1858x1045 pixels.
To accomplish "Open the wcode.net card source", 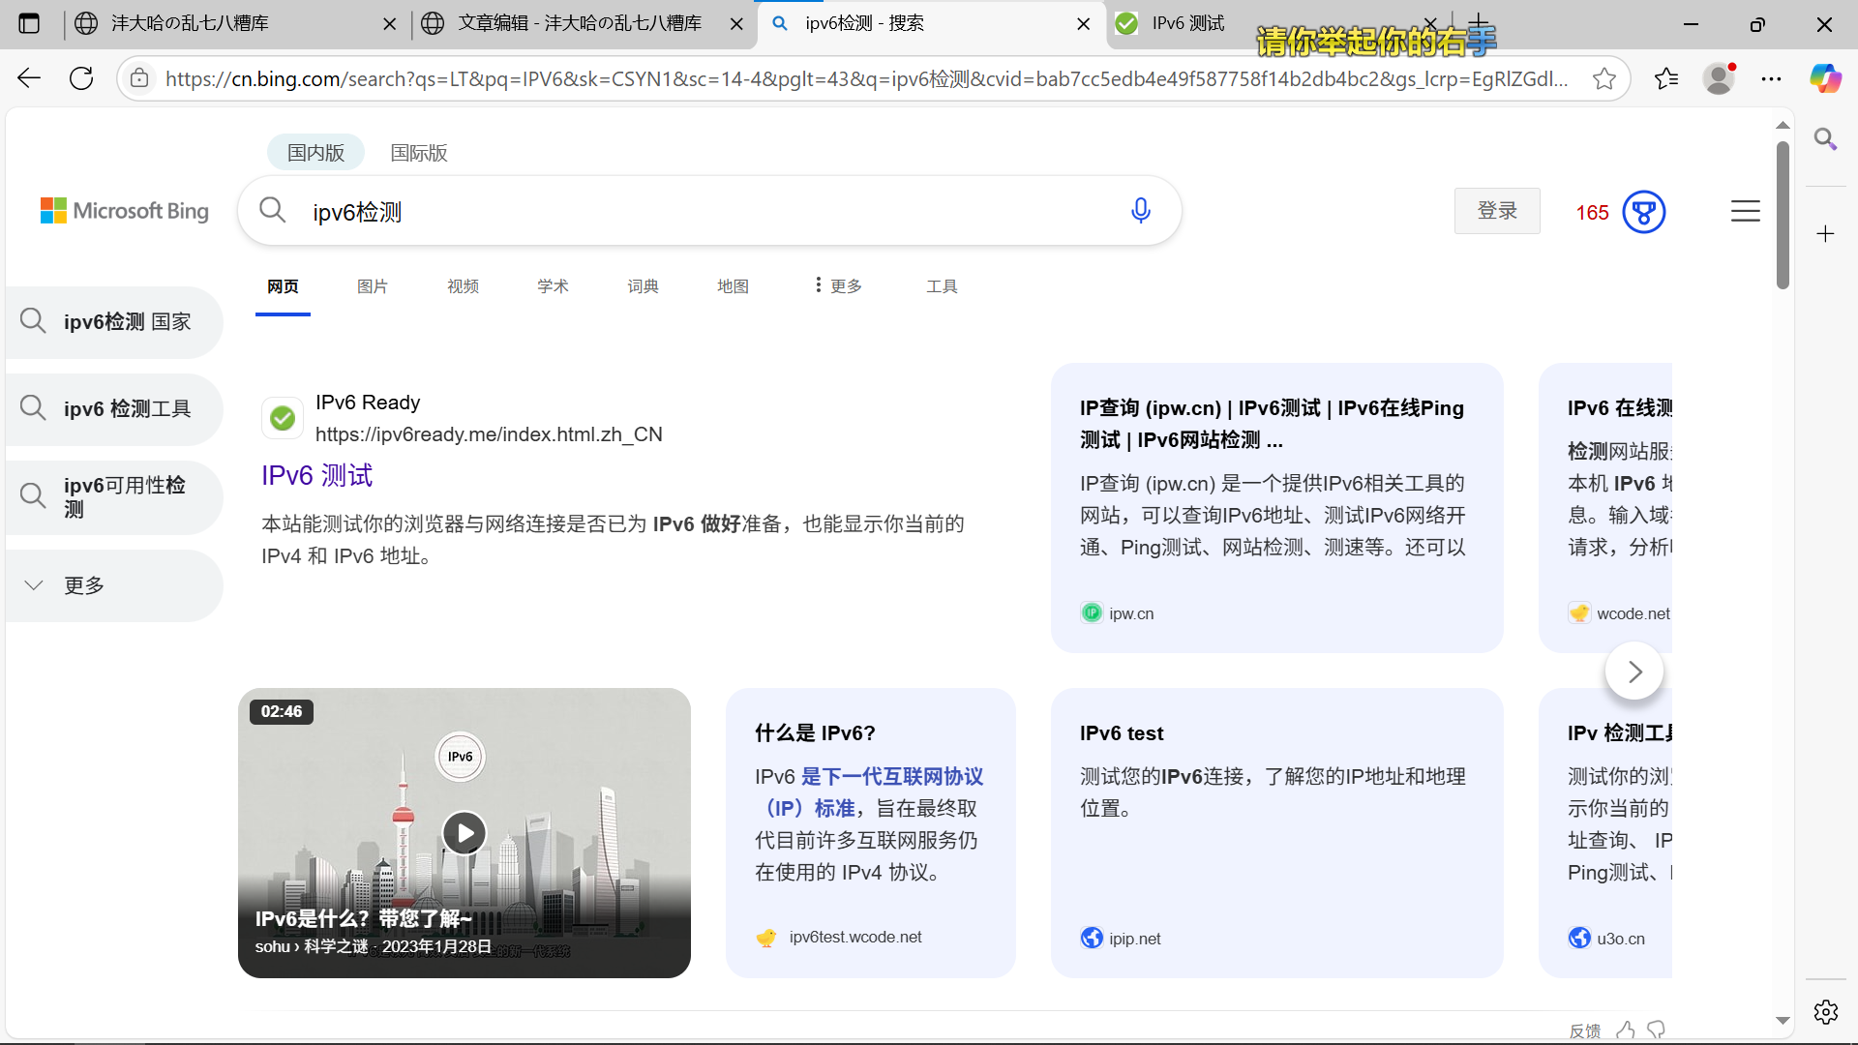I will 1633,613.
